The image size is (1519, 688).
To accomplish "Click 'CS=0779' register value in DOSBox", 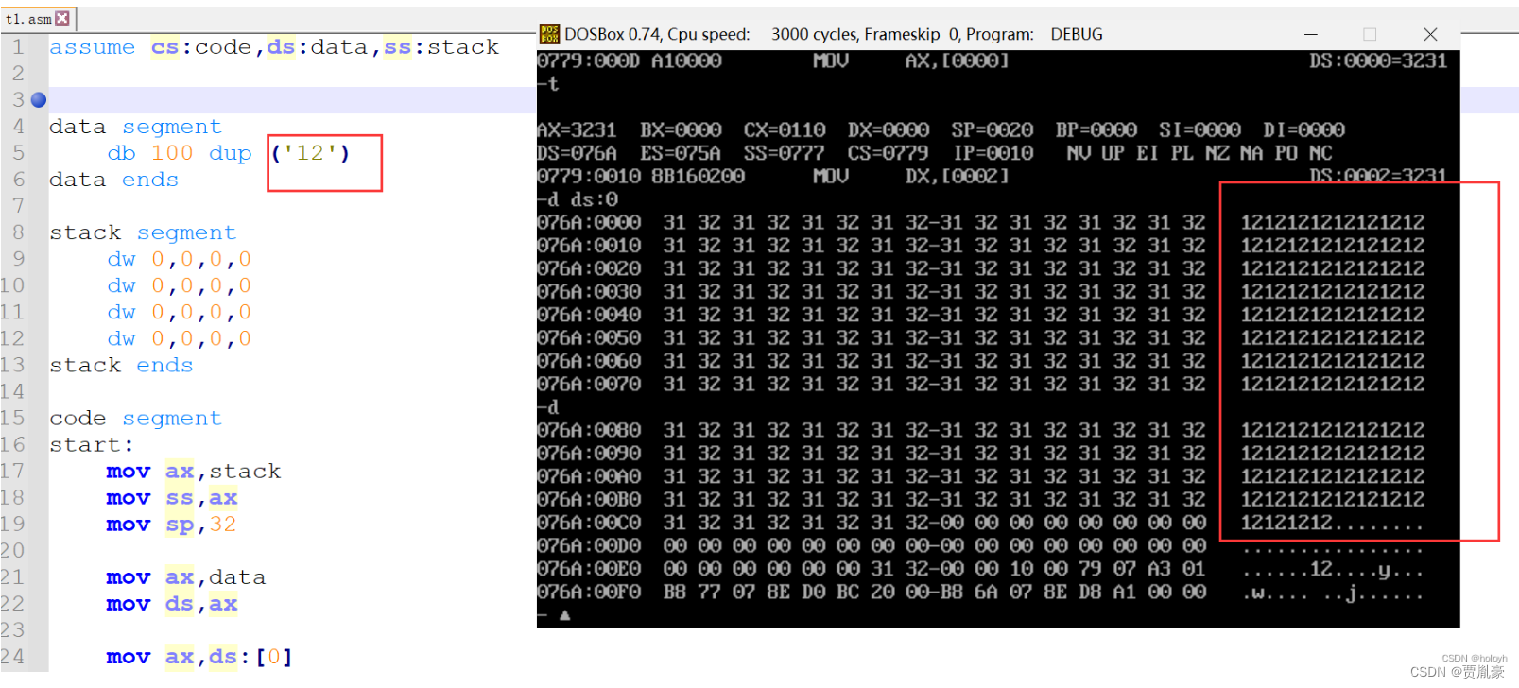I will coord(888,153).
